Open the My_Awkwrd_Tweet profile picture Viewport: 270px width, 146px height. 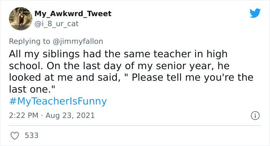point(21,18)
